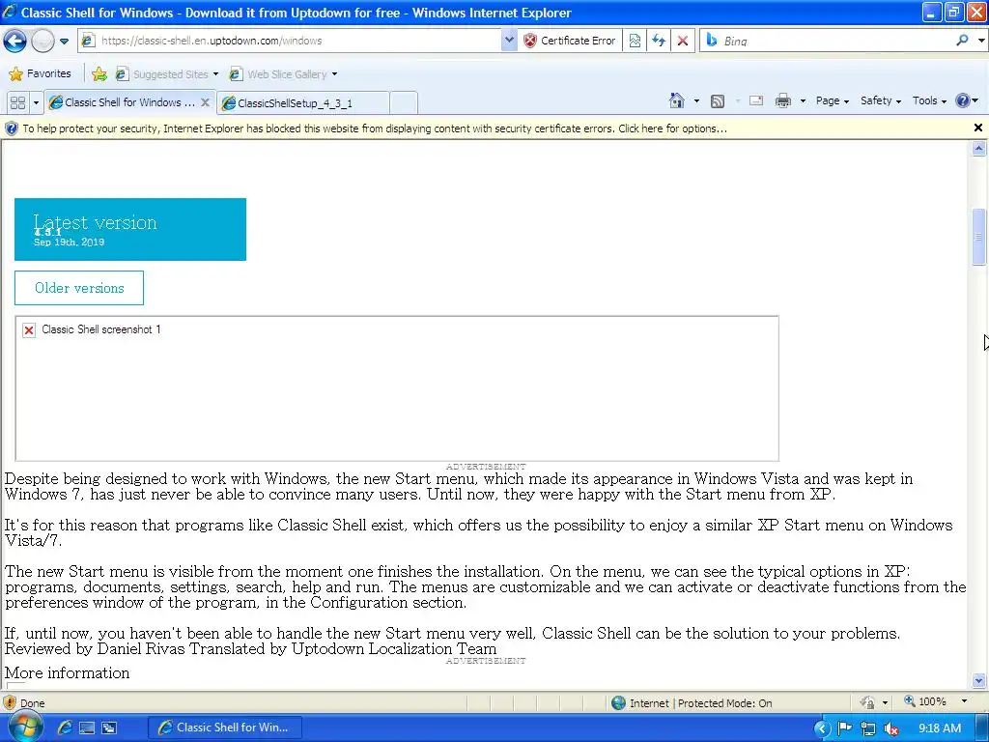Viewport: 989px width, 742px height.
Task: Open the Older versions link
Action: (79, 288)
